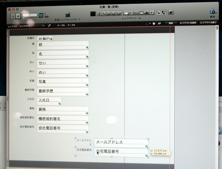222x169 pixels.
Task: Click the メールアドレス field label
Action: 84,142
